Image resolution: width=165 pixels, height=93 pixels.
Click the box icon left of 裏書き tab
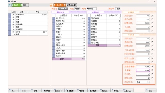[10, 5]
